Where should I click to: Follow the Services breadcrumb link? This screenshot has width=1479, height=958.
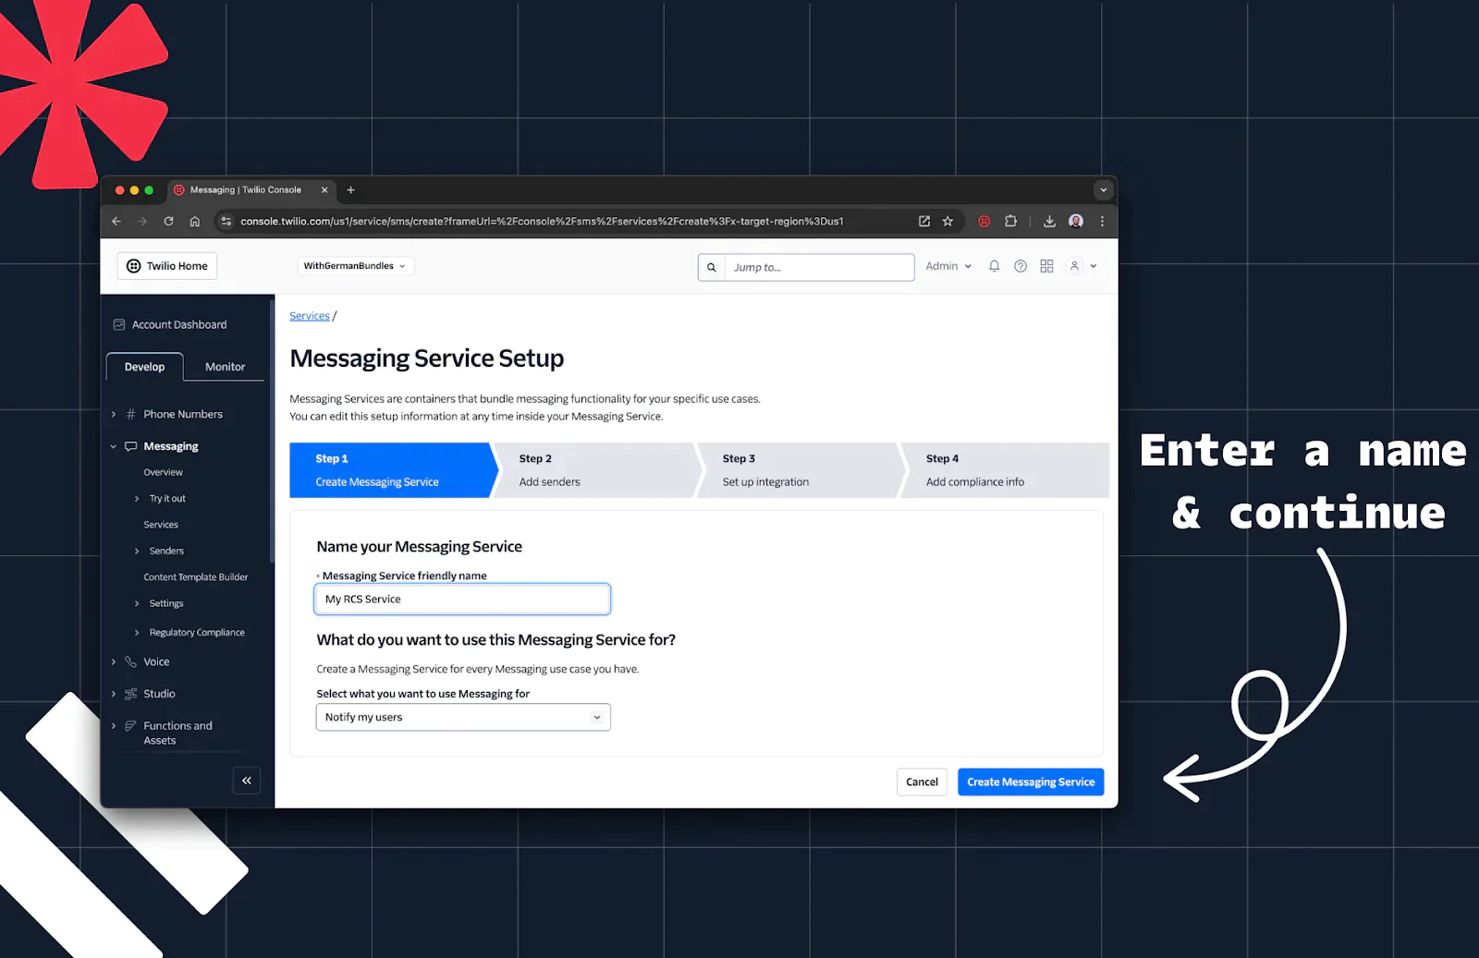(310, 316)
